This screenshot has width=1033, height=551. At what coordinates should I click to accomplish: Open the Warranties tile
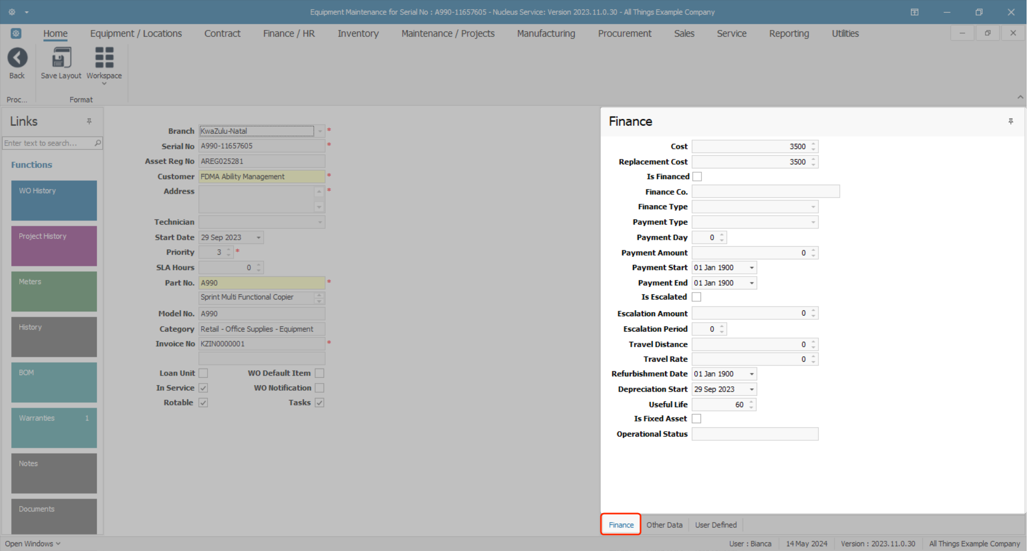click(54, 428)
